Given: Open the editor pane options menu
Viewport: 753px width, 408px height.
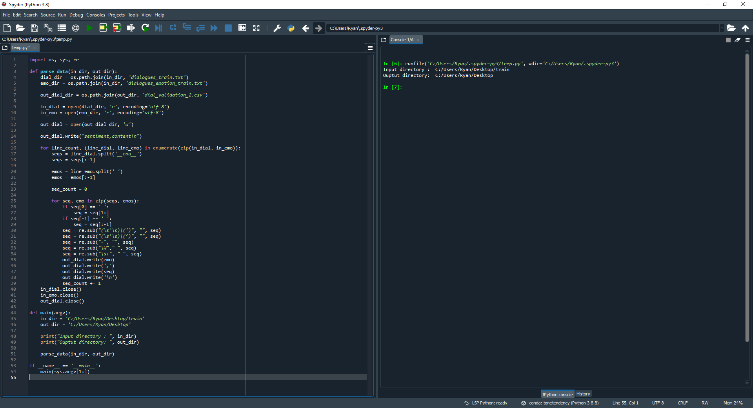Looking at the screenshot, I should click(x=370, y=48).
